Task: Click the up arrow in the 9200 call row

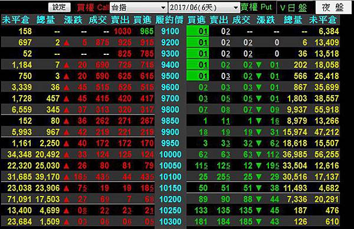Action: click(66, 42)
